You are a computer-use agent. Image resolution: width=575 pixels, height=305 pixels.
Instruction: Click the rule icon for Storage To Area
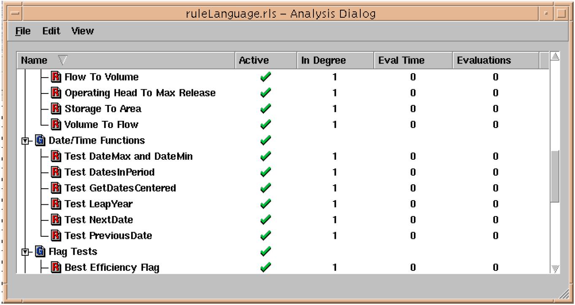[x=56, y=109]
